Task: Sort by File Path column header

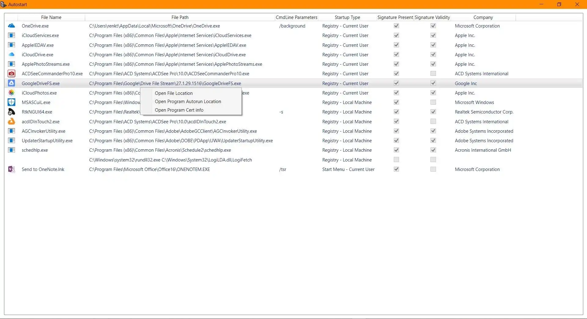Action: (x=180, y=17)
